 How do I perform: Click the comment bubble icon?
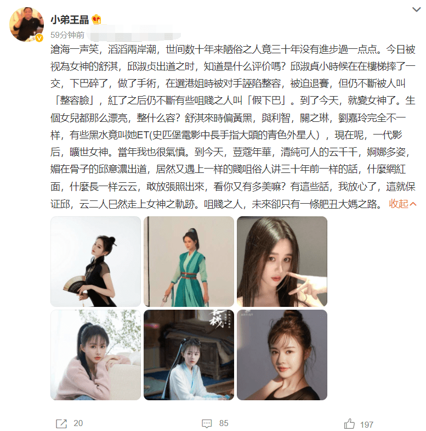(207, 423)
